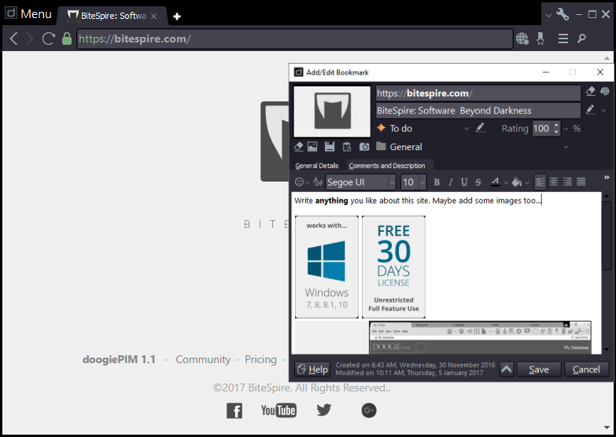The width and height of the screenshot is (616, 437).
Task: Align text left
Action: 540,182
